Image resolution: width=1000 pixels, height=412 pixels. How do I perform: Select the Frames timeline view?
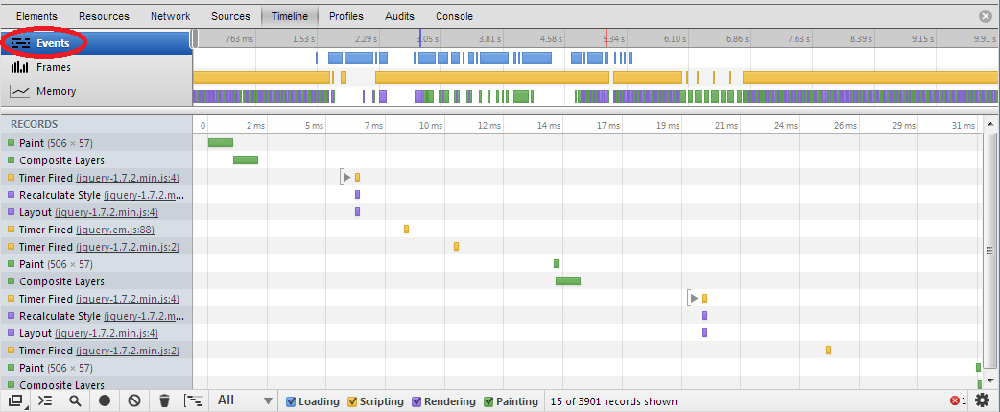click(x=96, y=67)
